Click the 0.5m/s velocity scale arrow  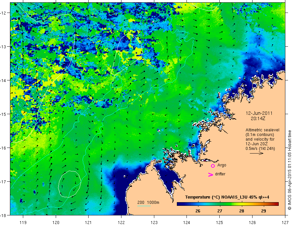256,153
